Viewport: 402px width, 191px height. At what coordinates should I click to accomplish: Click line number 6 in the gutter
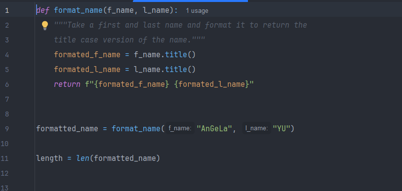point(7,84)
